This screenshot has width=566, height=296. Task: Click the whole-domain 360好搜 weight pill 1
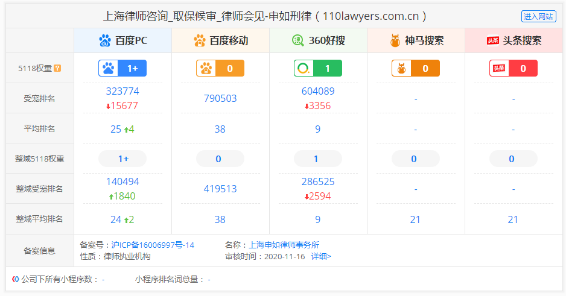point(318,159)
